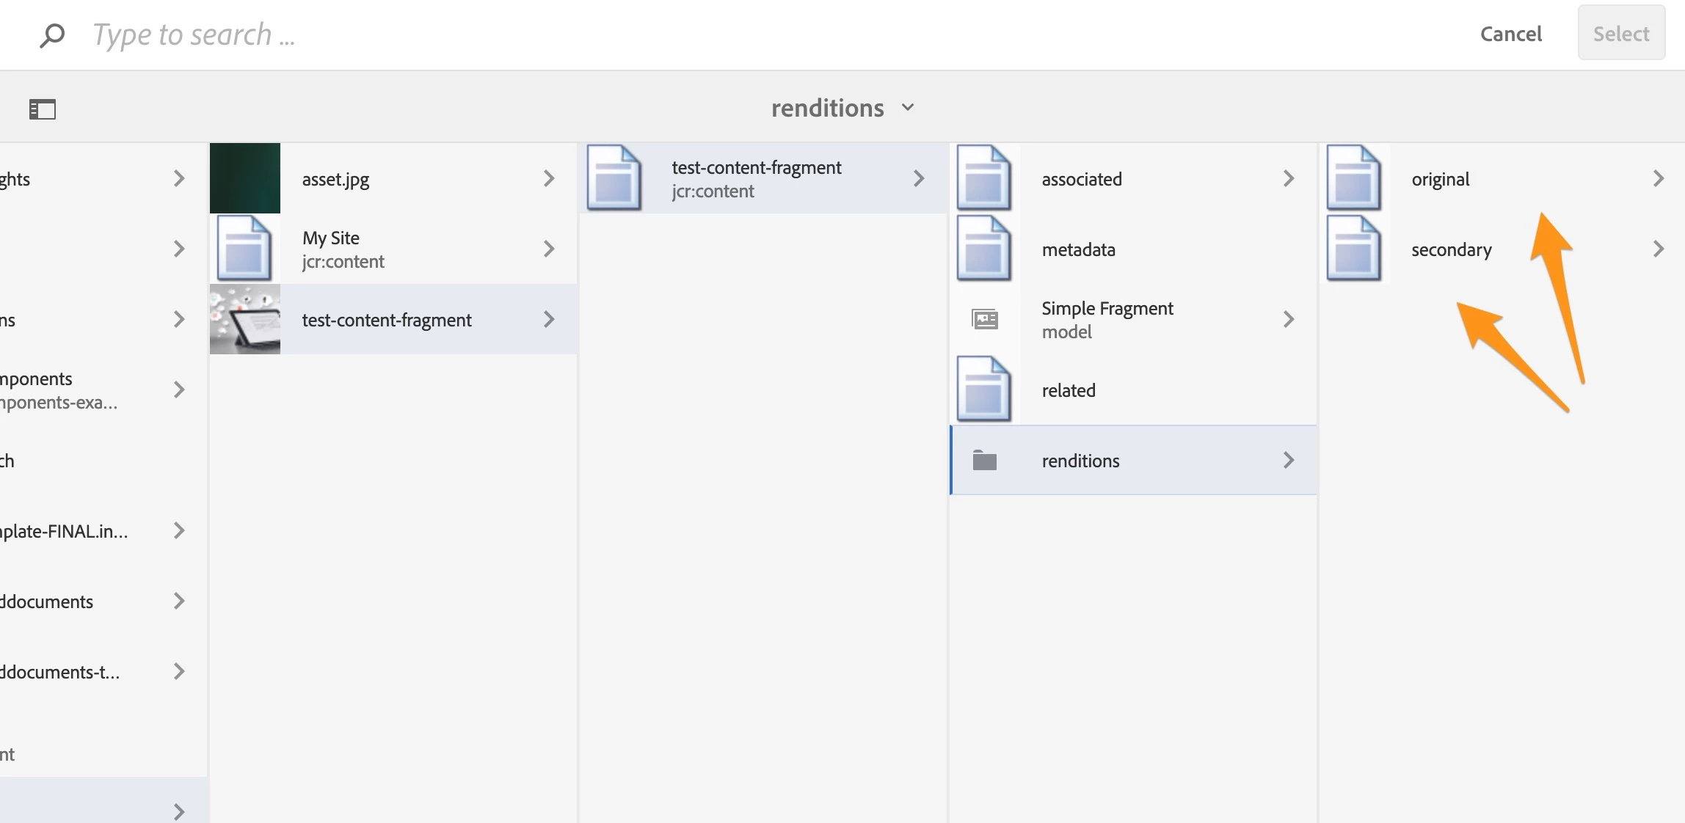Image resolution: width=1685 pixels, height=823 pixels.
Task: Click the asset.jpg thumbnail image
Action: point(245,178)
